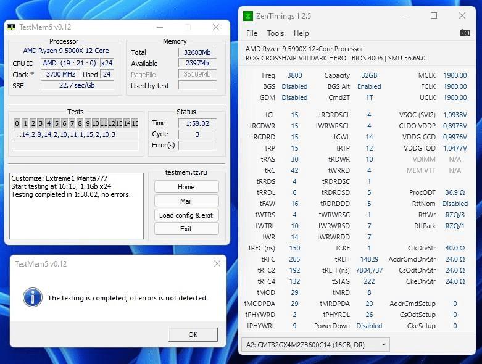This screenshot has height=364, width=482.
Task: Click the Time status field 1:58.02
Action: coord(197,123)
